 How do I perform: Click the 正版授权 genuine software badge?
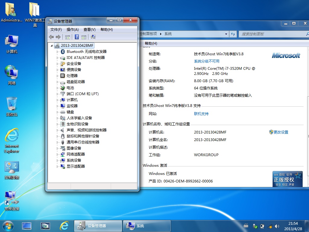click(288, 179)
